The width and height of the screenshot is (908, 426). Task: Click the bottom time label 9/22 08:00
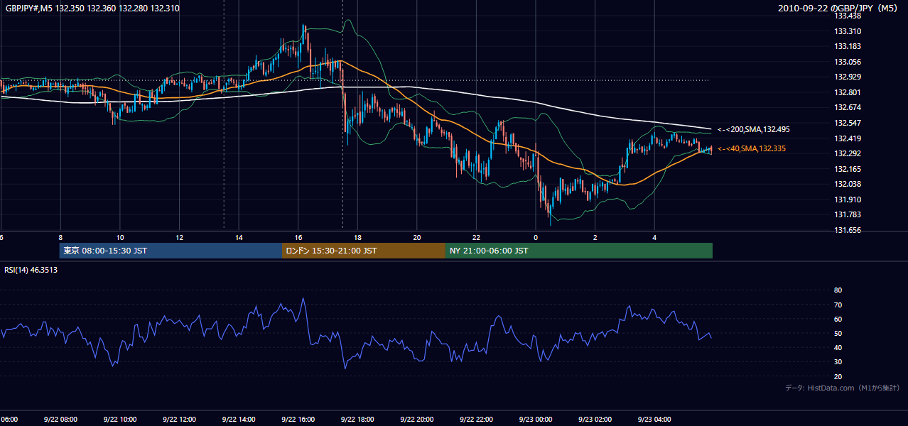pos(60,419)
